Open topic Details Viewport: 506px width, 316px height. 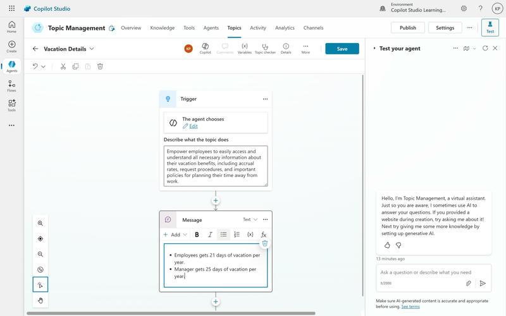286,49
